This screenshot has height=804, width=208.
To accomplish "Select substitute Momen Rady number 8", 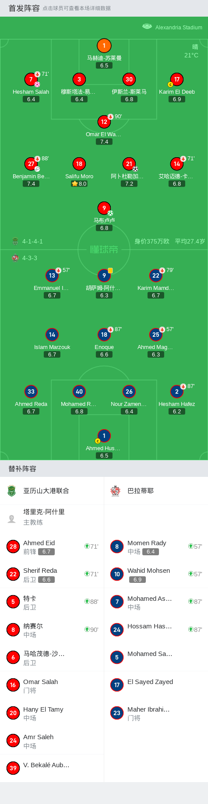I will (x=156, y=547).
